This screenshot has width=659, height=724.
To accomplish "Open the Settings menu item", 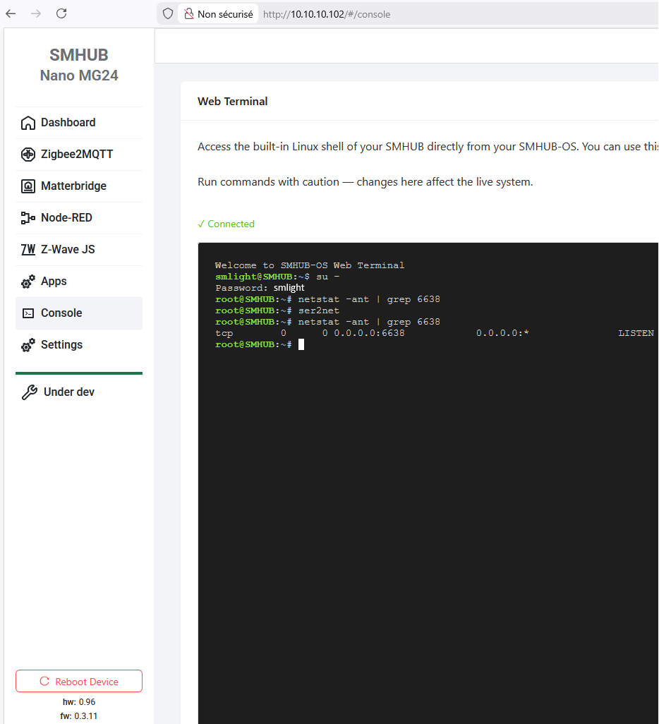I will pyautogui.click(x=79, y=345).
